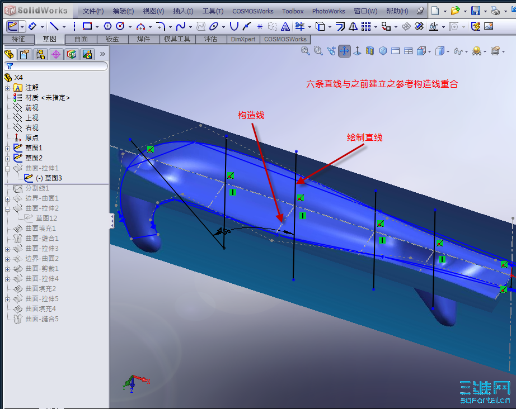Screen dimensions: 516x409
Task: Select the Trim Entities tool
Action: (300, 26)
